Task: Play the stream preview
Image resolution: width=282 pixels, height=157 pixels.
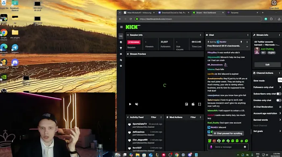Action: tap(130, 104)
